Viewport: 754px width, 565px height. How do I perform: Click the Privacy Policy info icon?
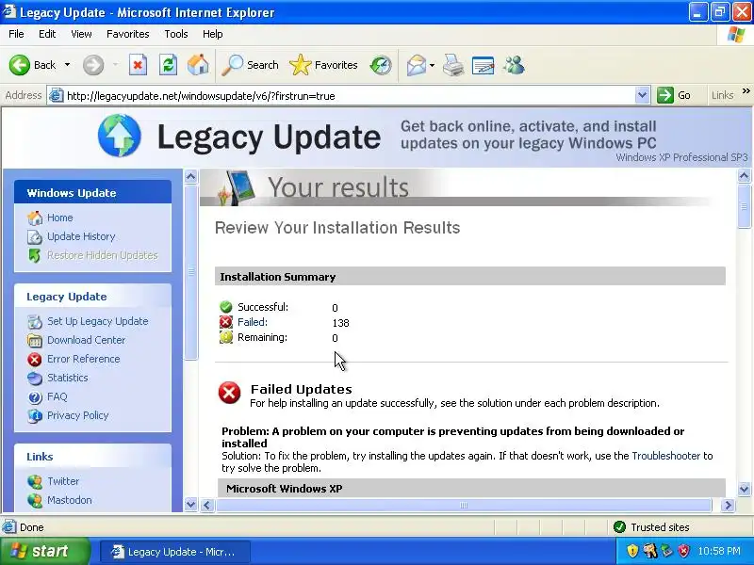(x=35, y=415)
